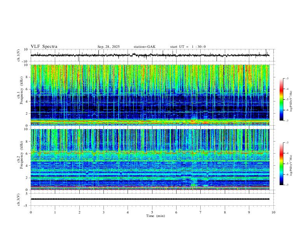Click the ch.2 spectrogram color scale bar
This screenshot has width=308, height=238.
[281, 164]
